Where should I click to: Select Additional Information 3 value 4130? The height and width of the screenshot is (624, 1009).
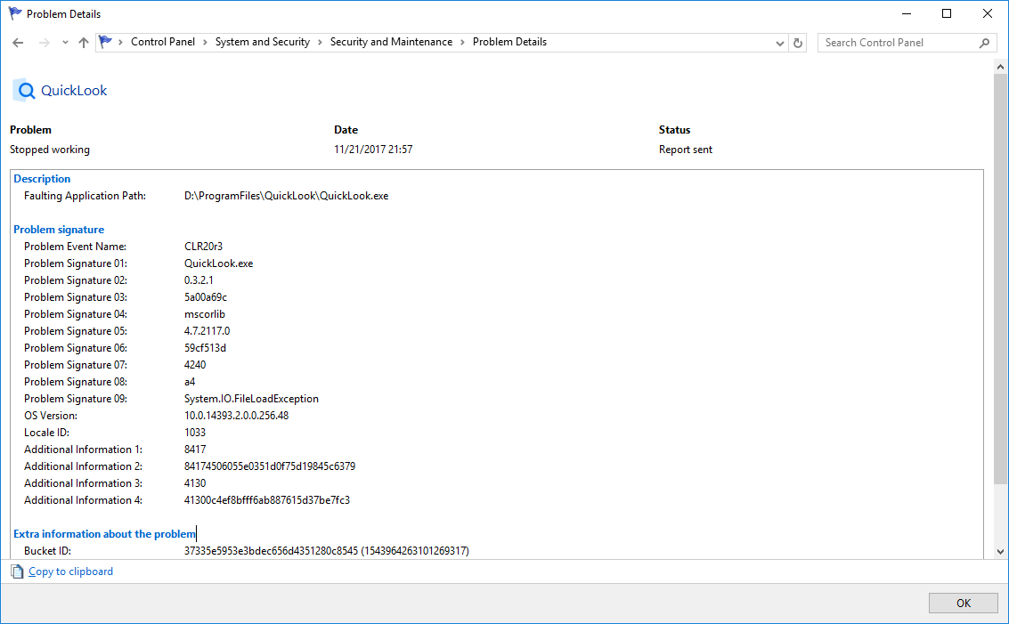195,483
